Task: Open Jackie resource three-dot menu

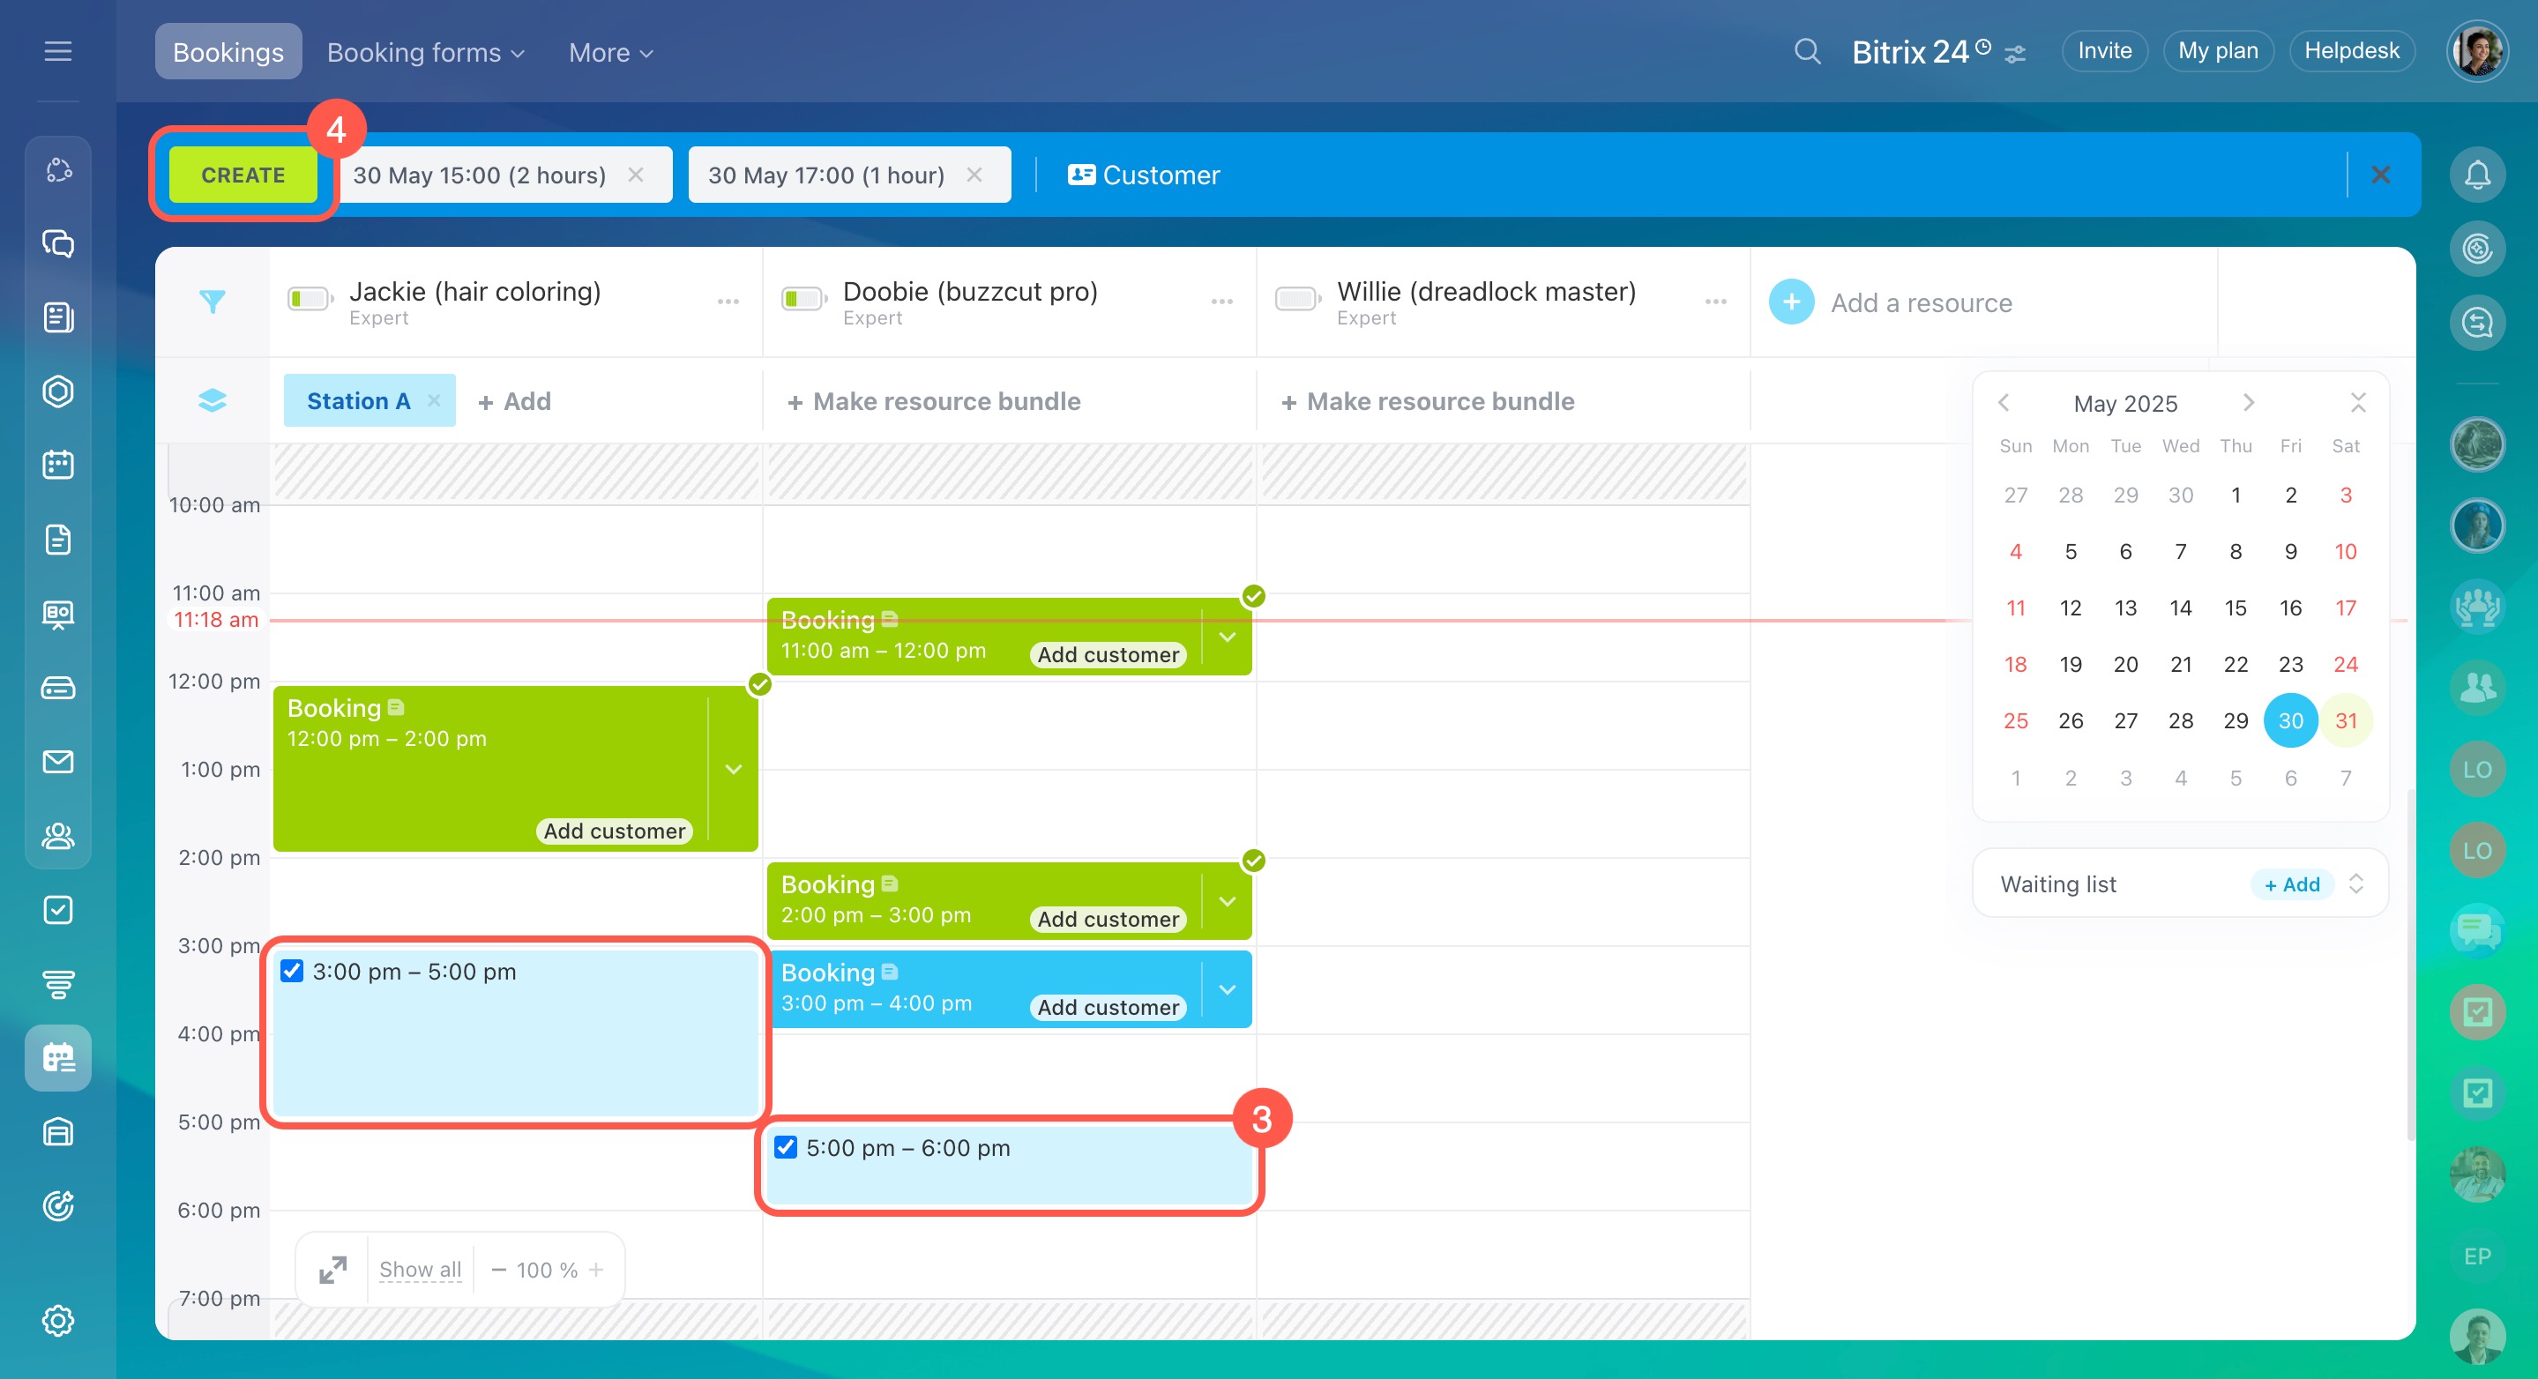Action: coord(728,302)
